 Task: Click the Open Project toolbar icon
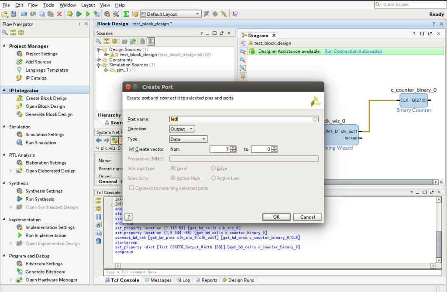4,14
